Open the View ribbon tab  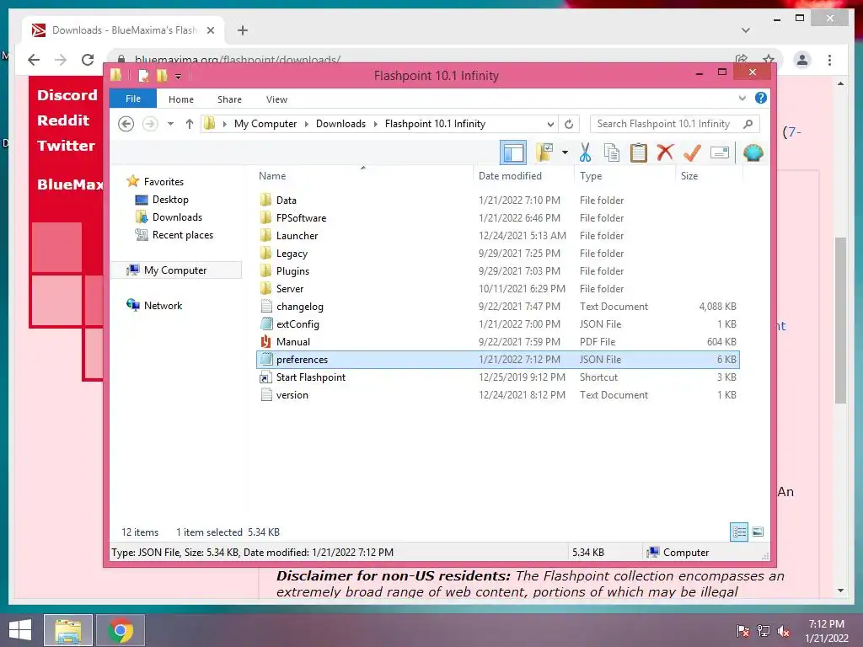tap(276, 99)
